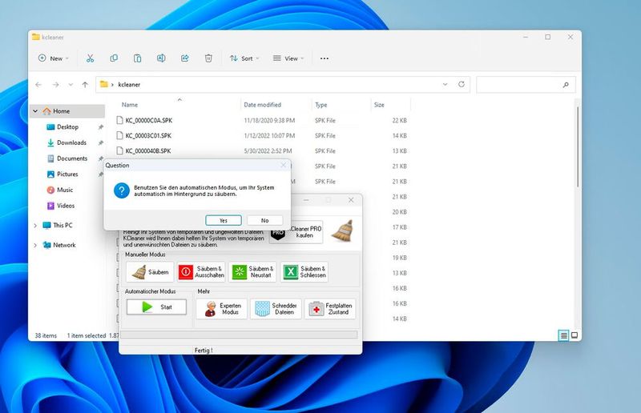
Task: Click into the Explorer search box
Action: click(x=526, y=85)
